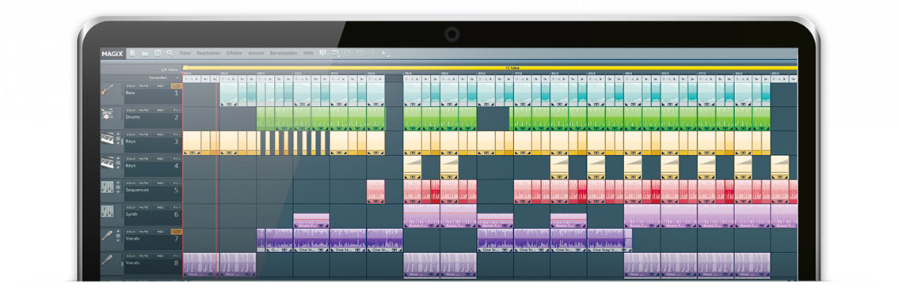The image size is (899, 291).
Task: Open FX dropdown on Synth track
Action: [x=177, y=207]
